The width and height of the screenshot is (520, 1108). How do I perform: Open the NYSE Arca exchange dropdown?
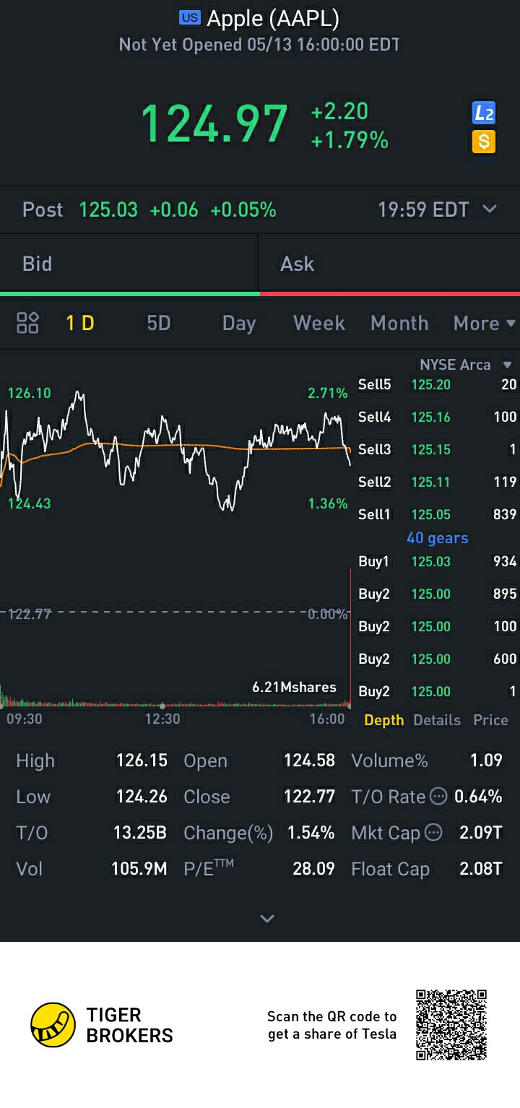465,365
